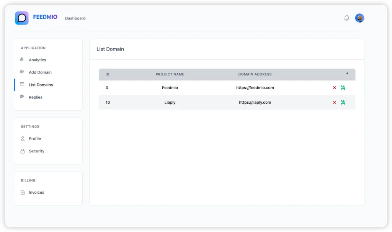This screenshot has width=392, height=232.
Task: Select the Security lock icon
Action: (x=23, y=151)
